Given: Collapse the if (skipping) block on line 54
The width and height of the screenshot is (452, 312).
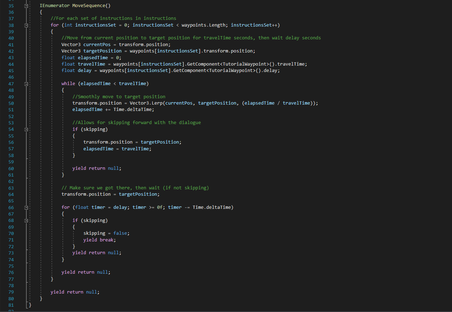Looking at the screenshot, I should pos(26,129).
